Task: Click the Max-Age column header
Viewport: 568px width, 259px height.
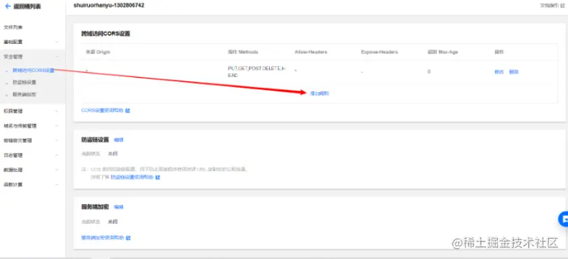Action: pos(443,52)
